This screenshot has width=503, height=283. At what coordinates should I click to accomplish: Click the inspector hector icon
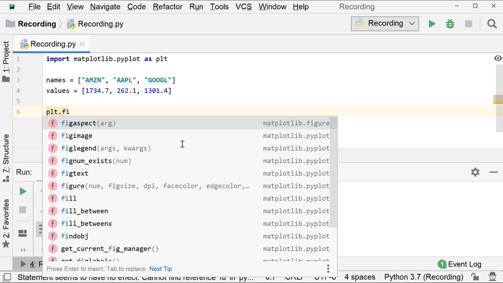pyautogui.click(x=492, y=277)
